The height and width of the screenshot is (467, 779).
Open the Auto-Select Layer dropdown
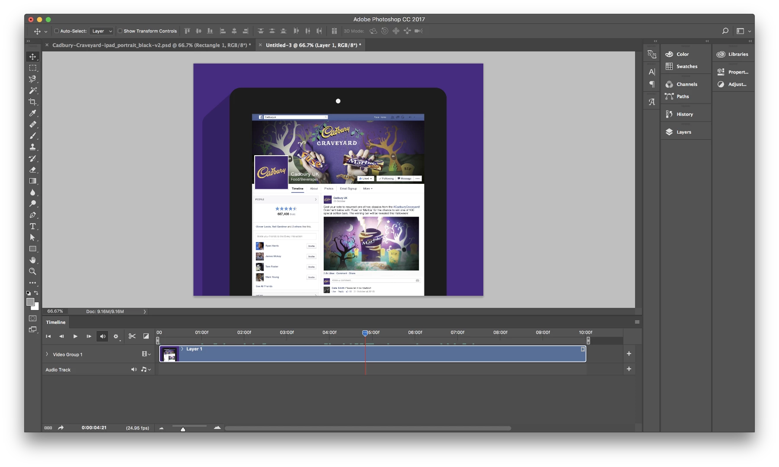[x=102, y=31]
